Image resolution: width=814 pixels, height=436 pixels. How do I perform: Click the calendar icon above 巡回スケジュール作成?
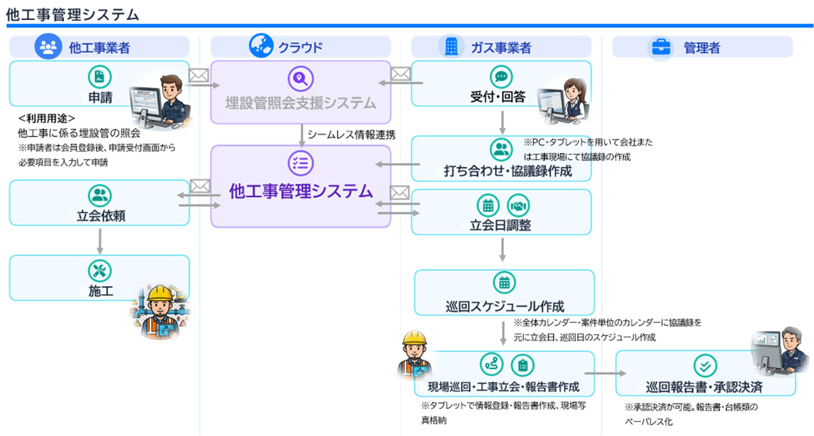click(504, 283)
